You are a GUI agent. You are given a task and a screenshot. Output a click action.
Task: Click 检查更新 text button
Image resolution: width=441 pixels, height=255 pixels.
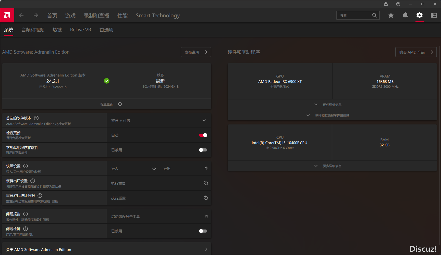107,104
